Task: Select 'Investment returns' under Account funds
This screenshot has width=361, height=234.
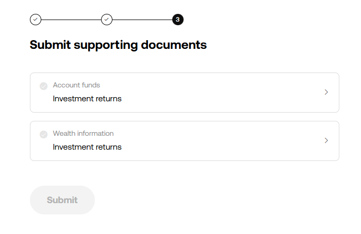Action: 87,99
